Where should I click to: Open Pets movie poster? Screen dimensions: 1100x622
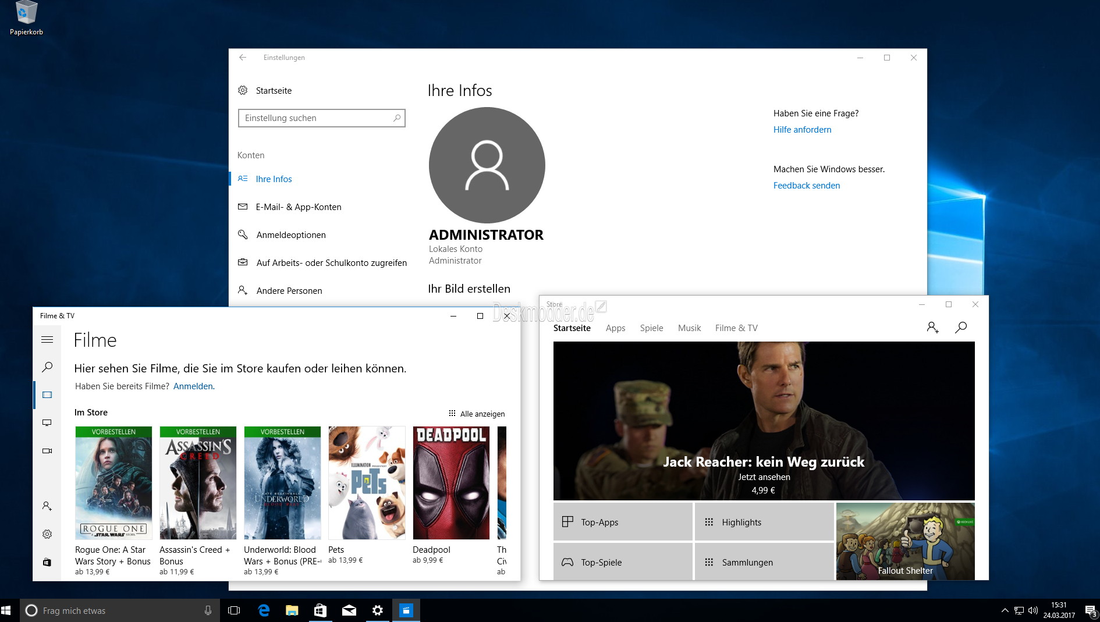tap(367, 483)
